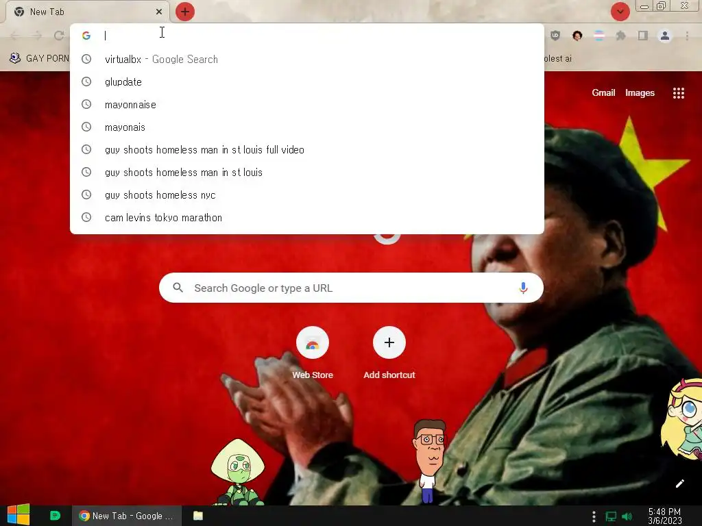Open the Chrome three-dot menu
702x526 pixels.
(x=687, y=36)
